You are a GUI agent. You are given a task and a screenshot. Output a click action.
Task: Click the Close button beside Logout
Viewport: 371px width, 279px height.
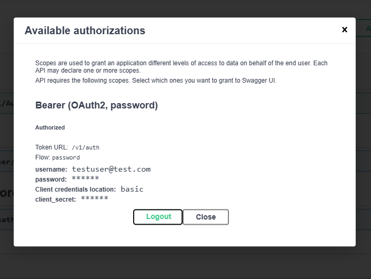point(206,217)
